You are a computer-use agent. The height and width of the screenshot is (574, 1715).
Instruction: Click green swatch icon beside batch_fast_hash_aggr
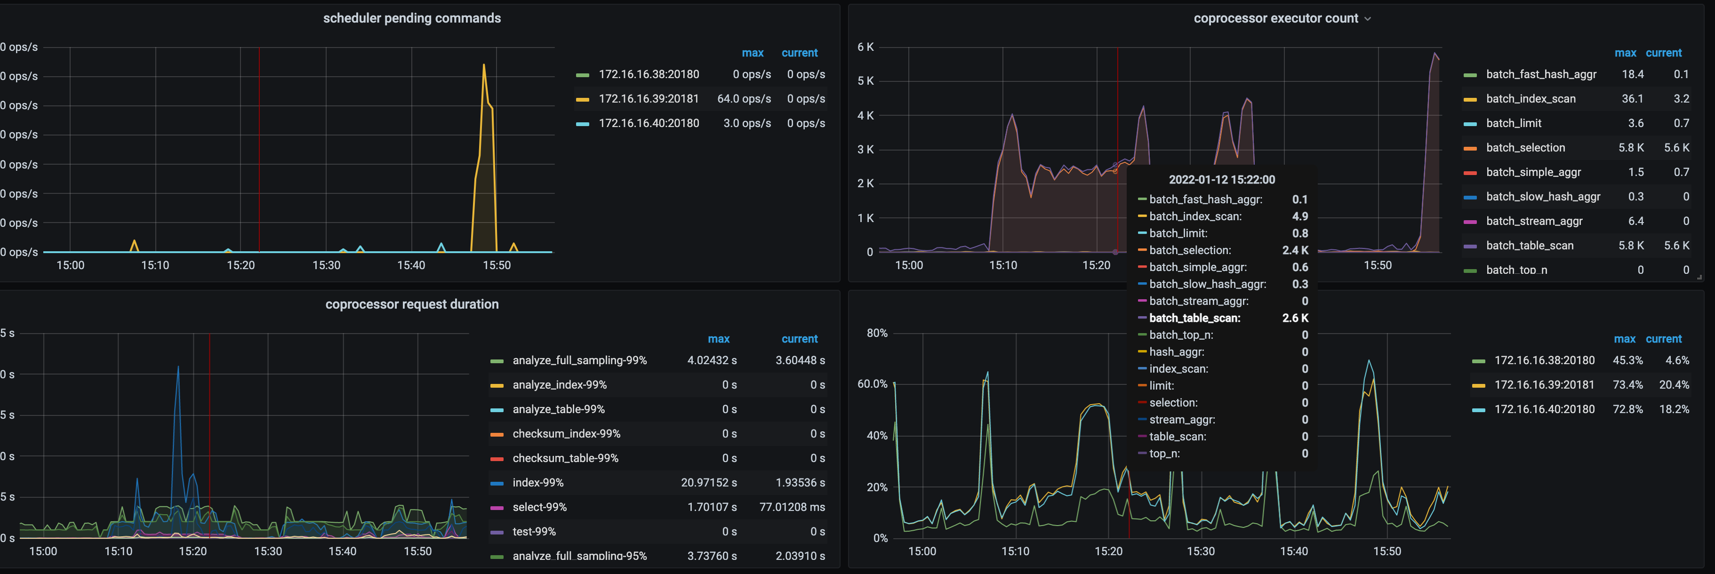[x=1470, y=75]
